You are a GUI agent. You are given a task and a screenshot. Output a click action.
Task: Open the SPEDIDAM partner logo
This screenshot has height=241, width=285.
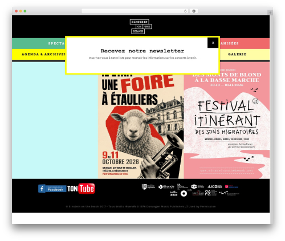click(x=198, y=194)
